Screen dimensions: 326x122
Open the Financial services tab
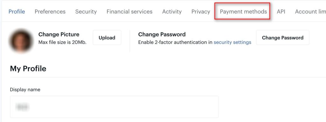[129, 12]
